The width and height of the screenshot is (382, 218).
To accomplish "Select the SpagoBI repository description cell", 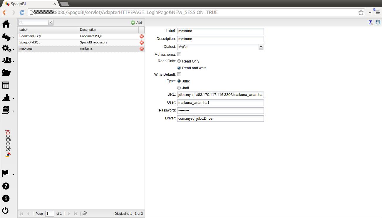I will click(108, 43).
